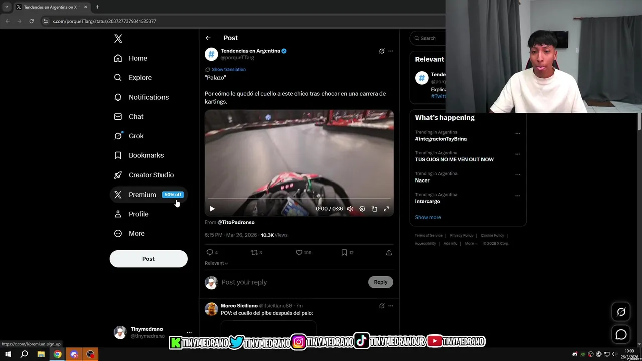Expand video to fullscreen
642x361 pixels.
tap(386, 209)
